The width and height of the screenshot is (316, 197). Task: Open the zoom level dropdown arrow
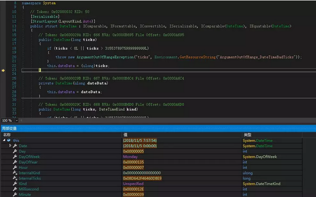(x=17, y=120)
